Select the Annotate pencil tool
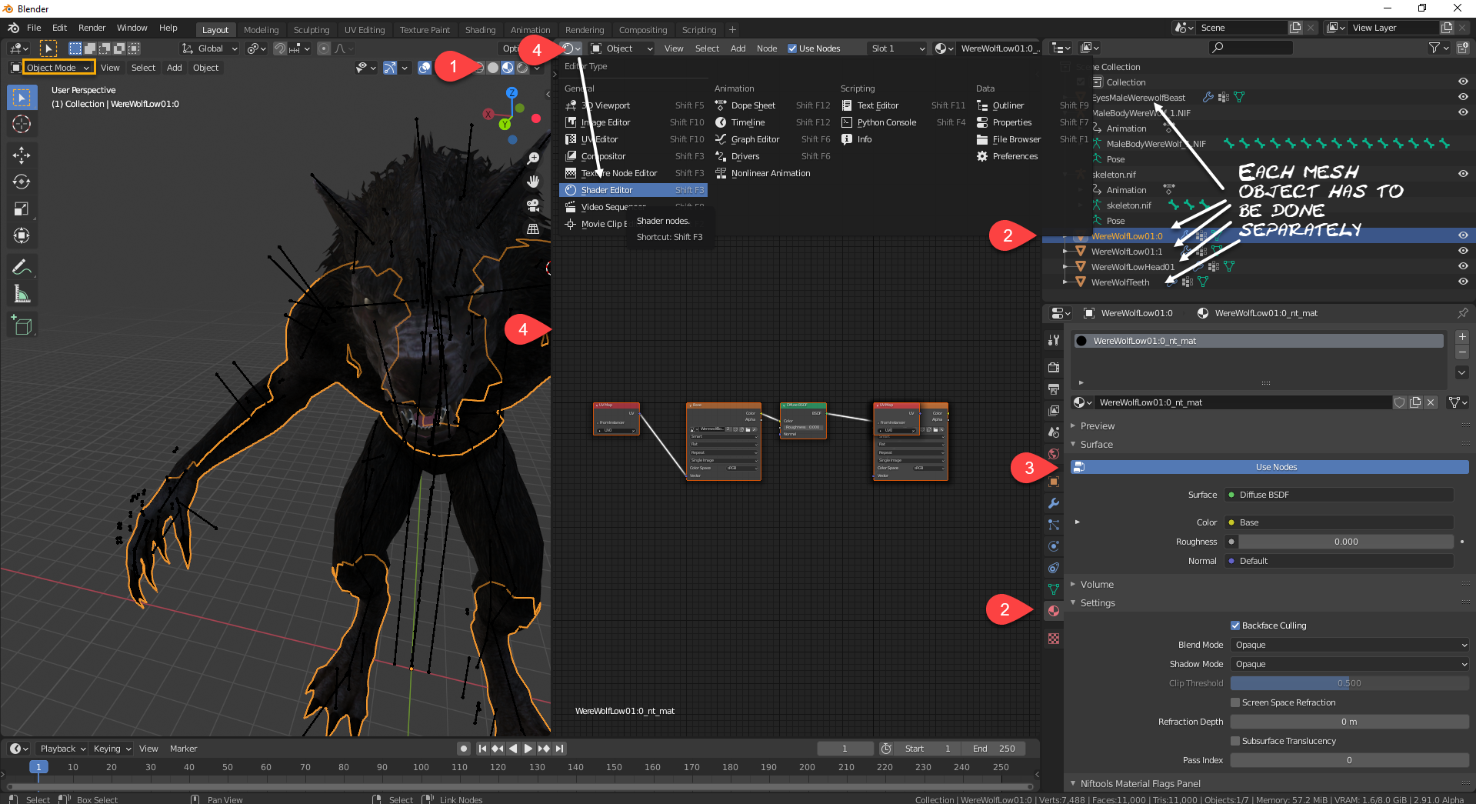This screenshot has width=1476, height=804. [x=22, y=267]
